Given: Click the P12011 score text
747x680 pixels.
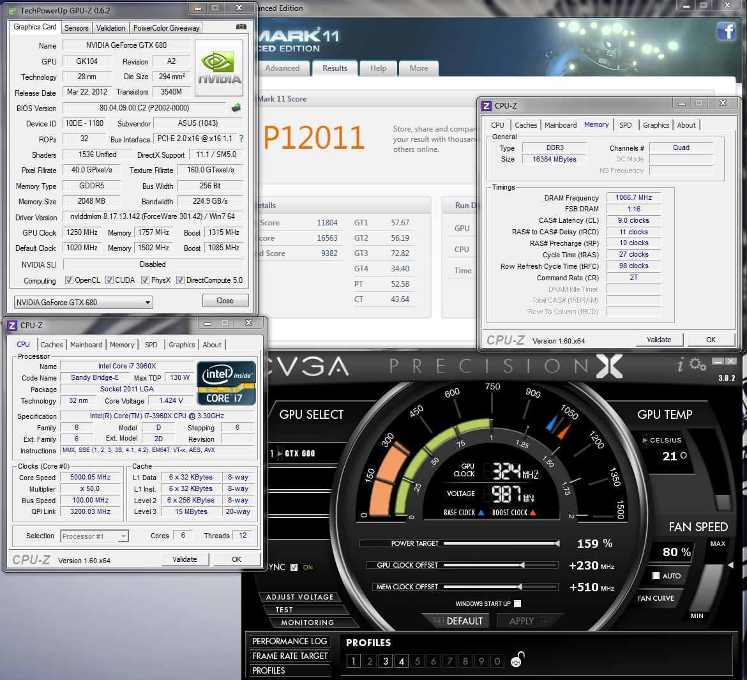Looking at the screenshot, I should (314, 138).
